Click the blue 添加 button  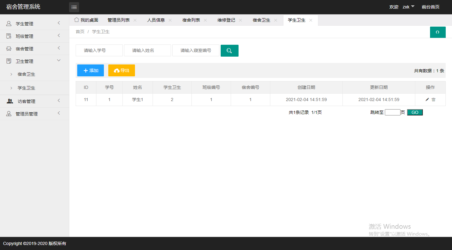[x=90, y=70]
